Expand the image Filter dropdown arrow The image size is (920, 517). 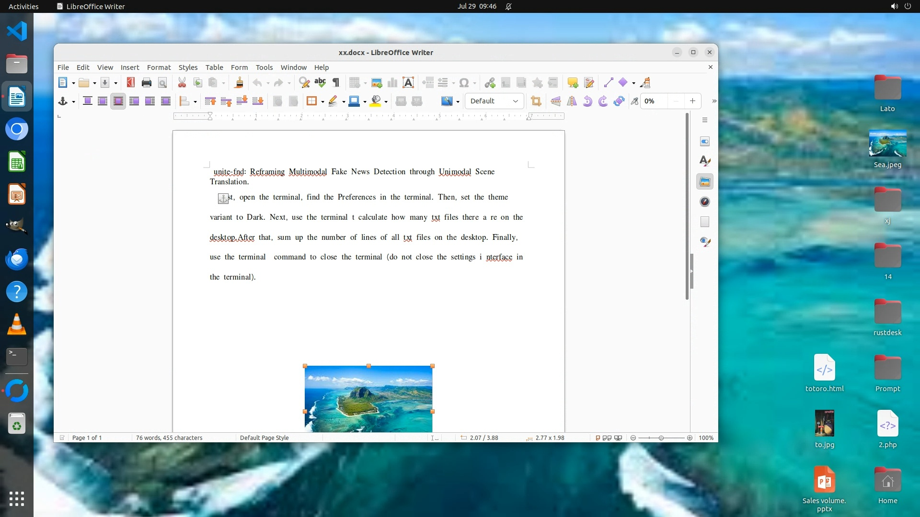(458, 101)
